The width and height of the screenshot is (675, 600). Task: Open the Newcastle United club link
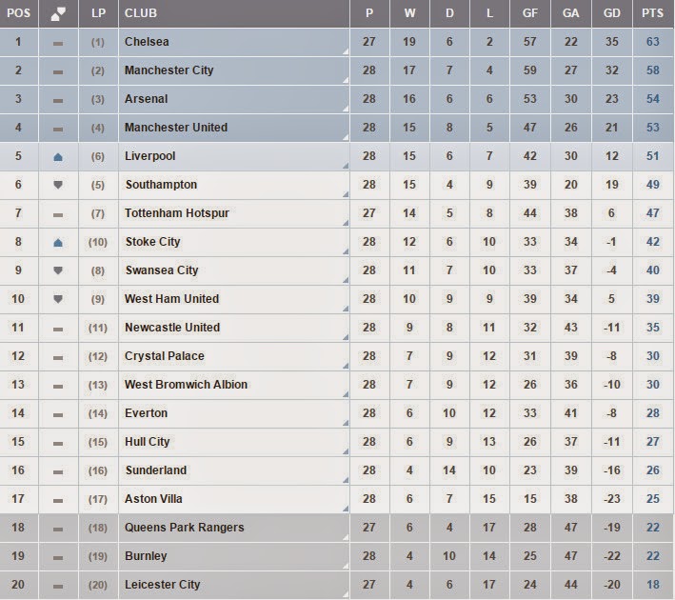click(x=171, y=328)
